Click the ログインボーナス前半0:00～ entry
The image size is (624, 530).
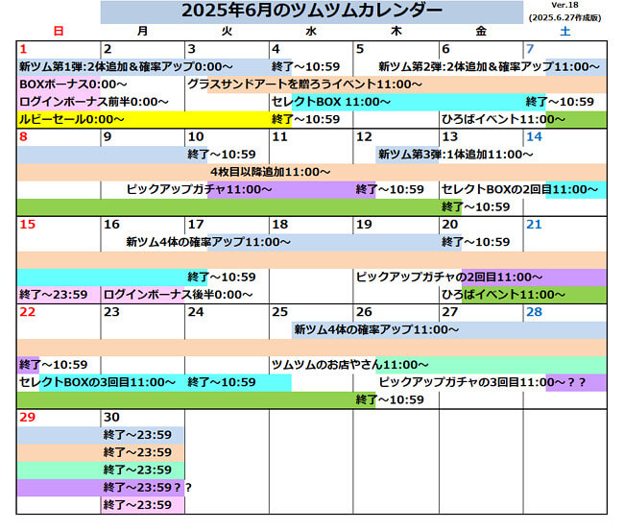[93, 102]
